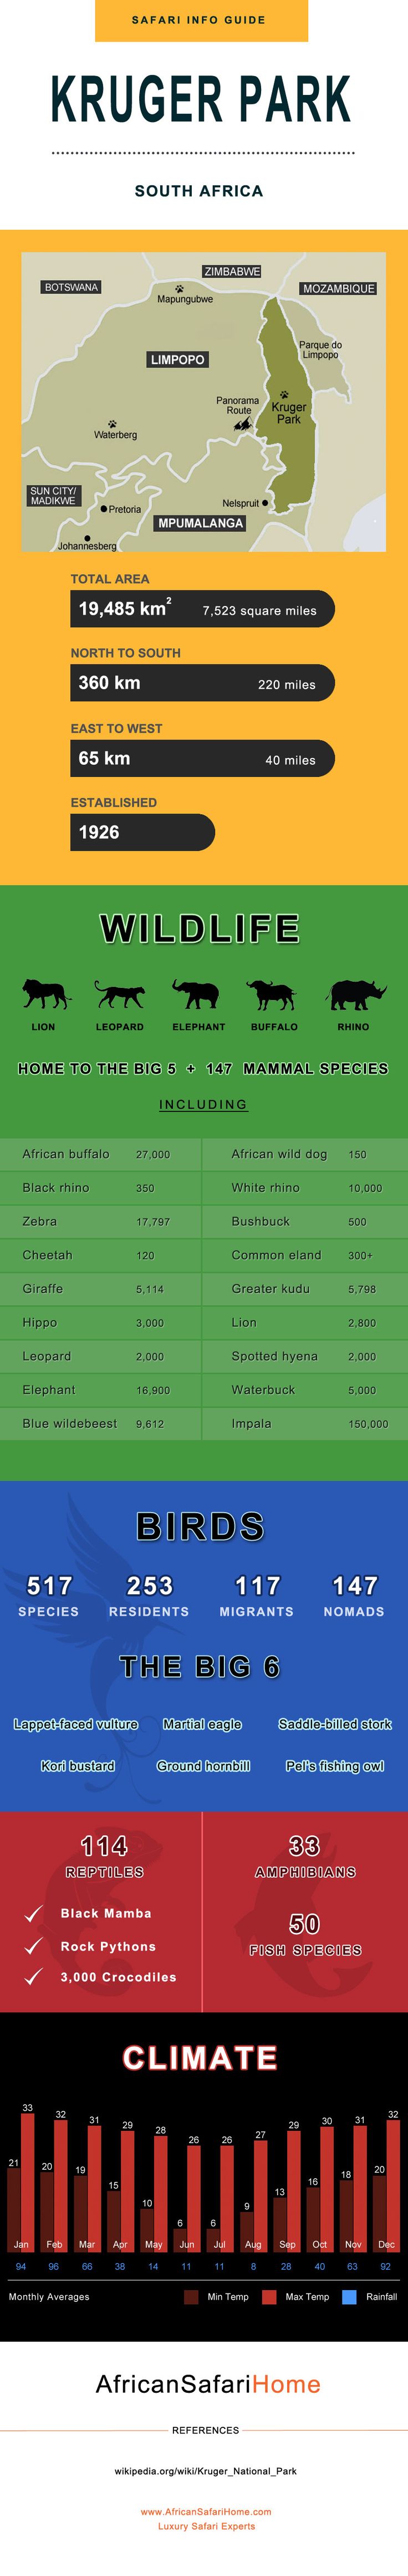
Task: Click the Rainfall legend blue swatch
Action: pos(349,2297)
